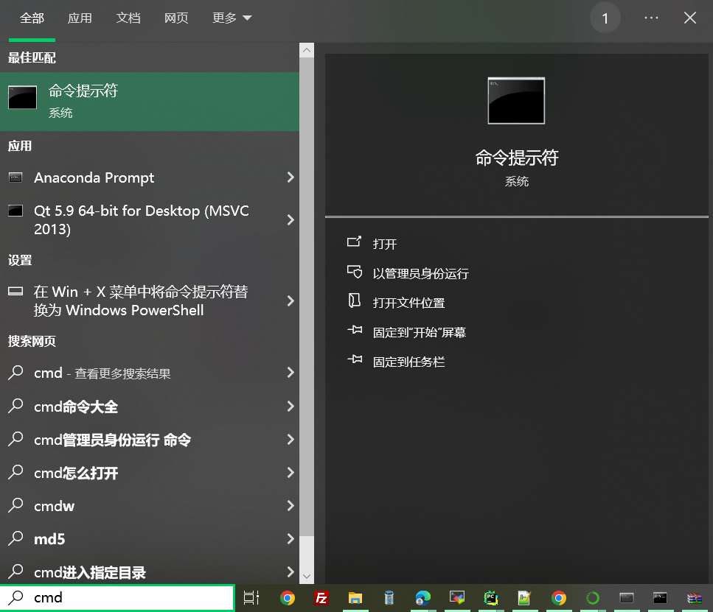Open WinRAR from the taskbar
The image size is (713, 612).
[694, 598]
